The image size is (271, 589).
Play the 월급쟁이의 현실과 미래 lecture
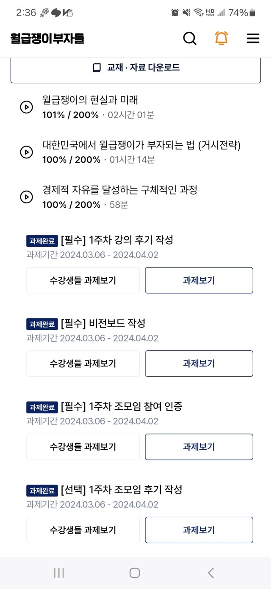point(27,107)
